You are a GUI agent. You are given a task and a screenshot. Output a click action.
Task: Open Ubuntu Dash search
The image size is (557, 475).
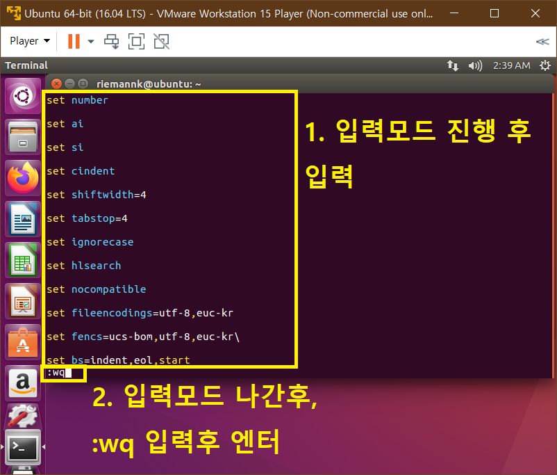tap(23, 97)
